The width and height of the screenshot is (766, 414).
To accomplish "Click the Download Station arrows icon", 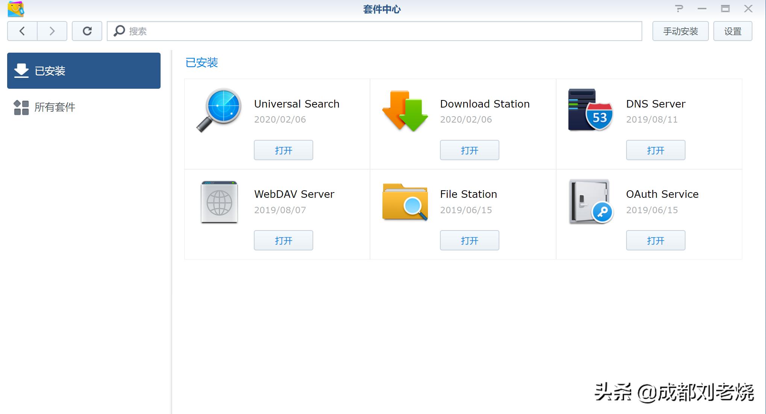I will click(x=405, y=111).
